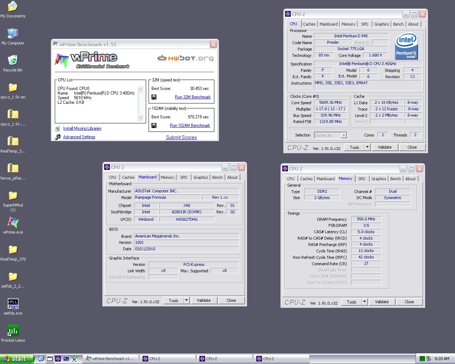
Task: Select the hexus_pifas zip archive icon
Action: click(13, 168)
